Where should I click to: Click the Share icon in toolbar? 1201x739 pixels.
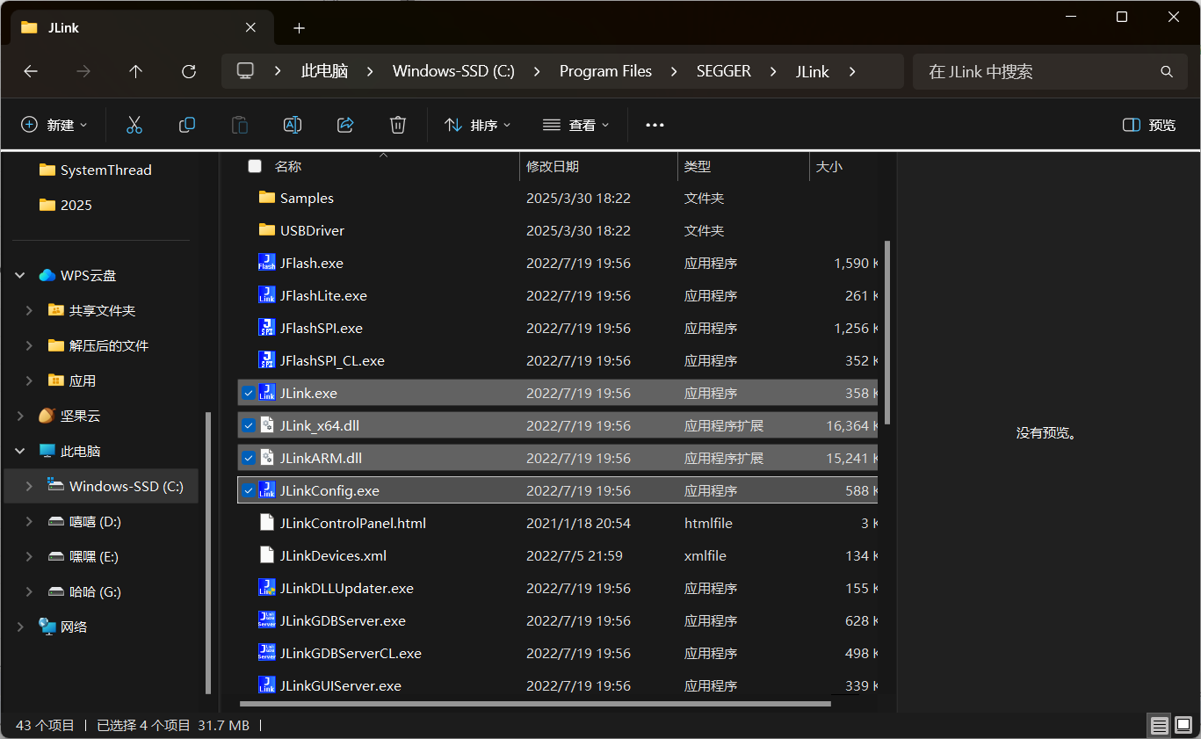pyautogui.click(x=345, y=125)
